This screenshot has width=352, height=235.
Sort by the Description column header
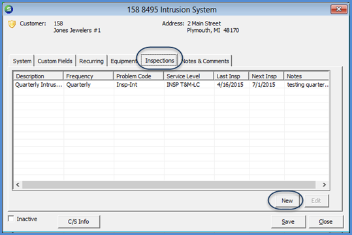(x=39, y=76)
